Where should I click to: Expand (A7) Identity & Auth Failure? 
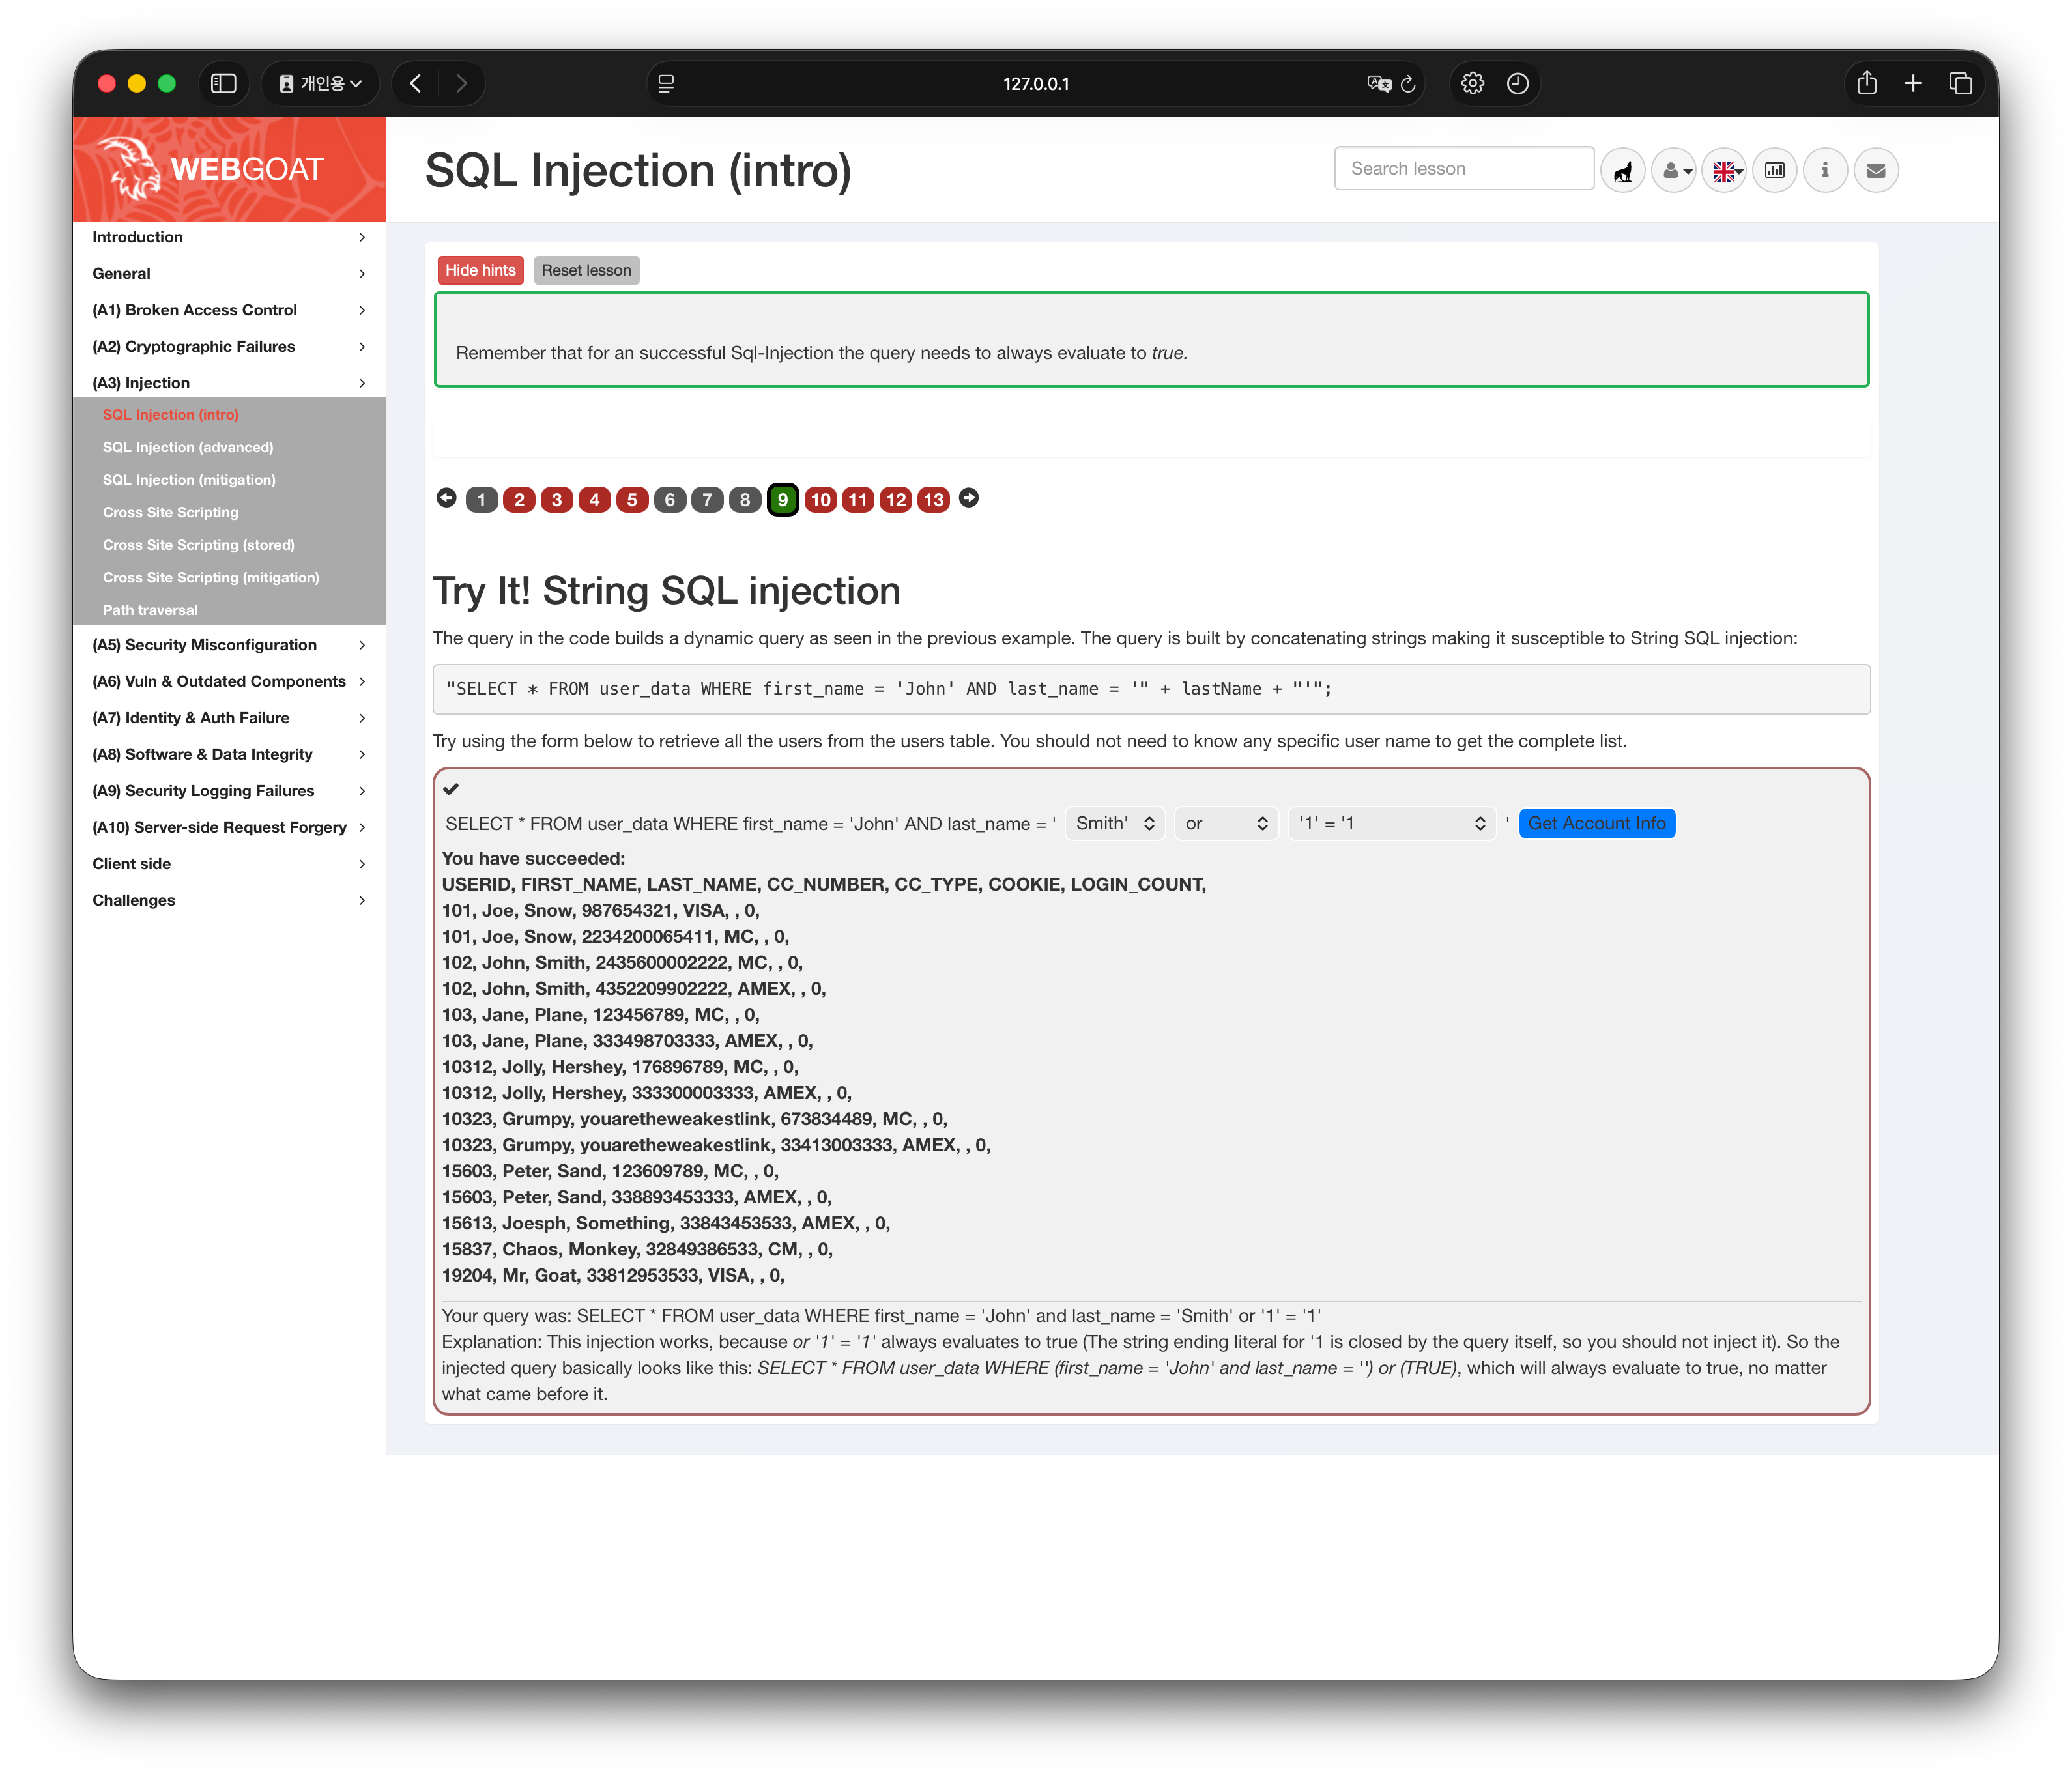[229, 718]
